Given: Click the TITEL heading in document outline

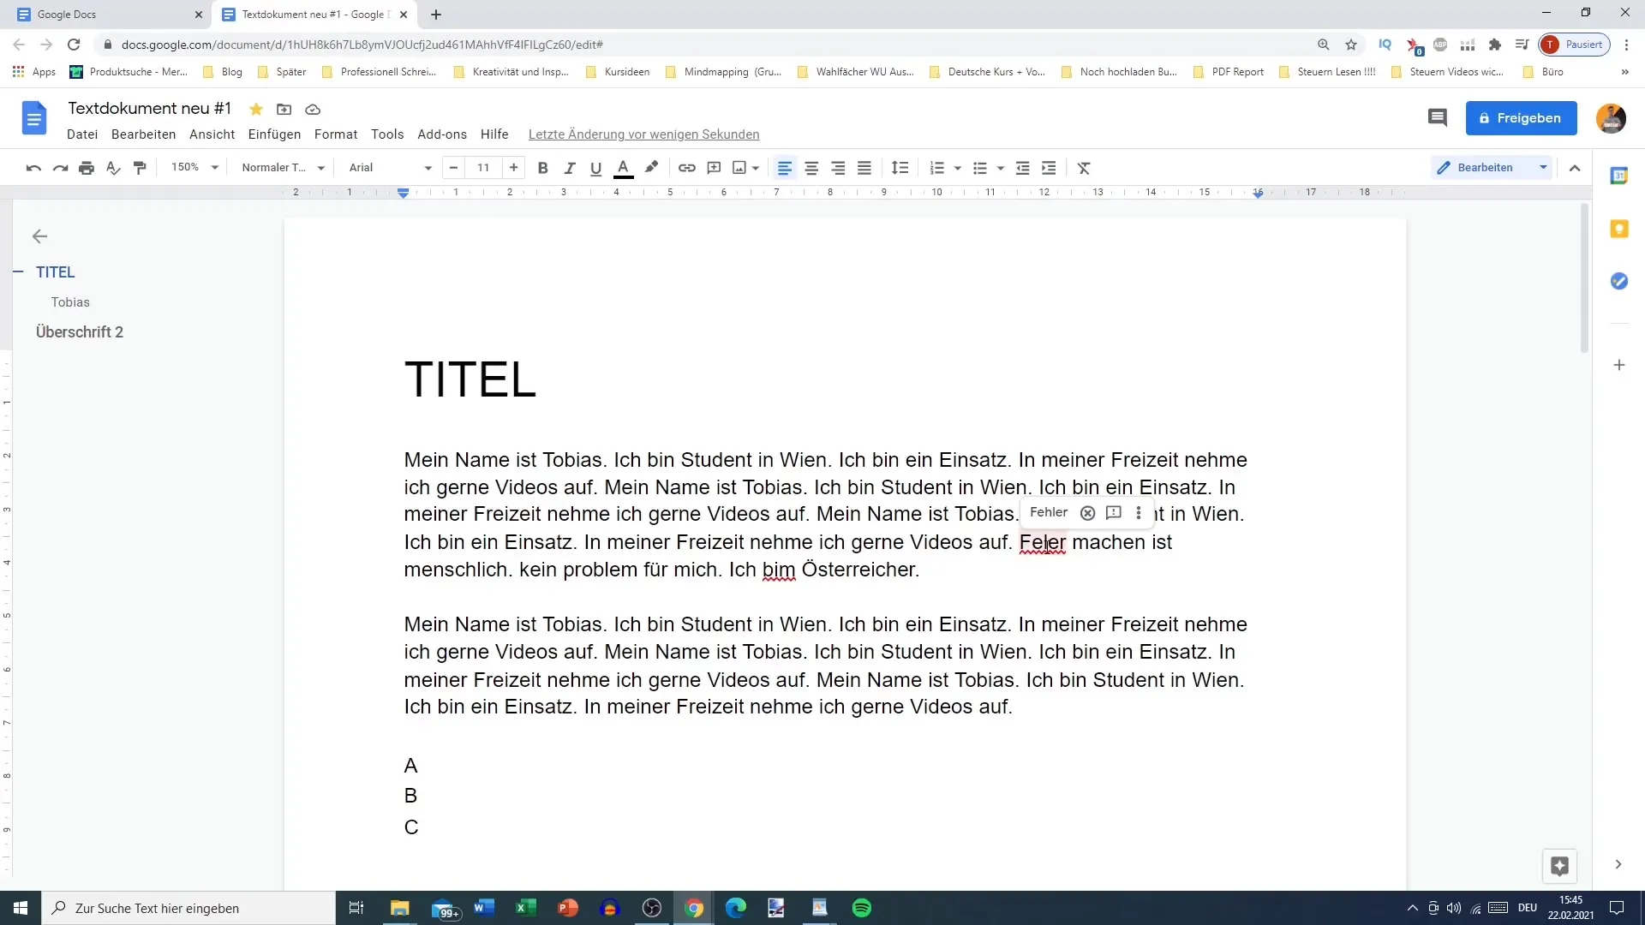Looking at the screenshot, I should (x=54, y=271).
